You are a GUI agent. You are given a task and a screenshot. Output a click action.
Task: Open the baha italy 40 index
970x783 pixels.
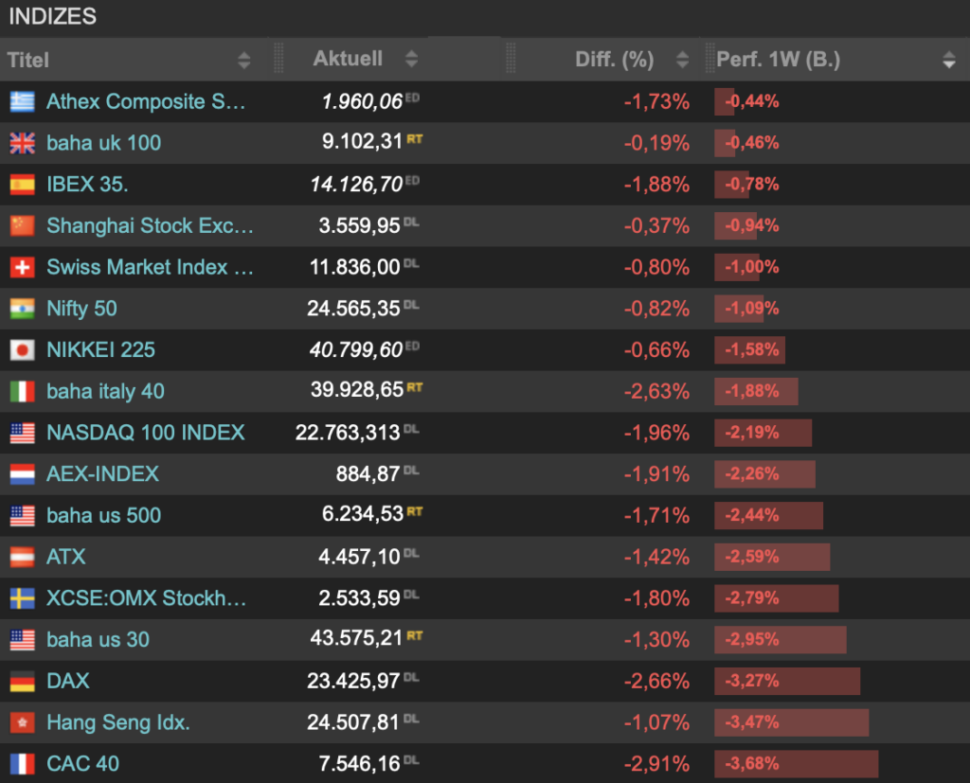pos(106,392)
